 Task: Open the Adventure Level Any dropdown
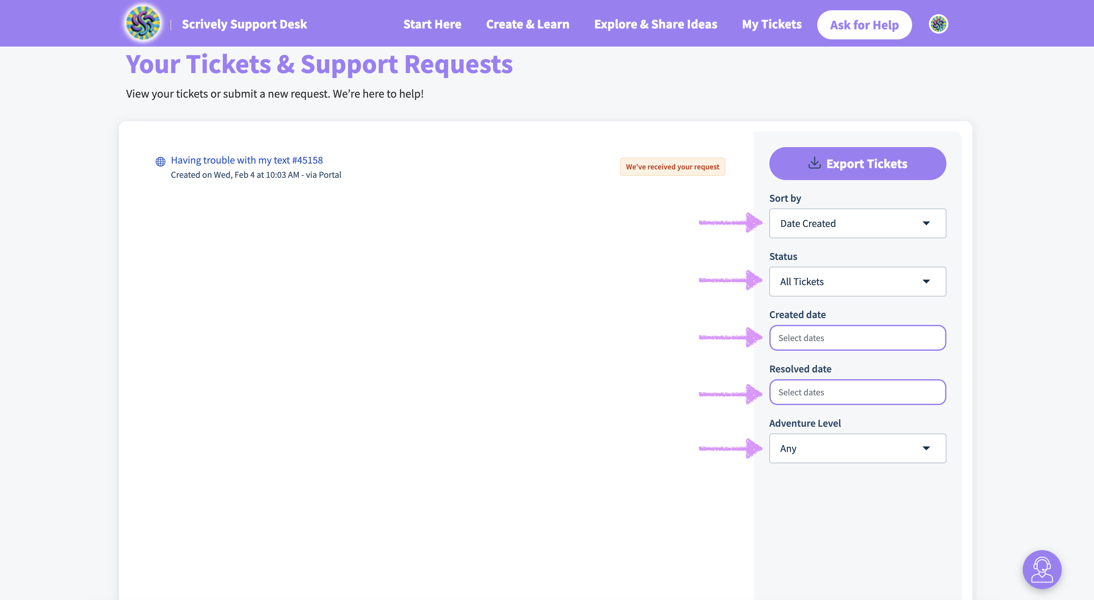(857, 448)
